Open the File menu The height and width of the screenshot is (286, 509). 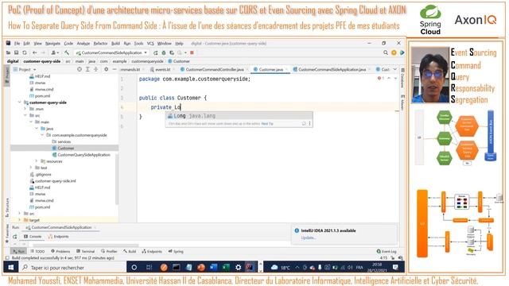pyautogui.click(x=17, y=44)
